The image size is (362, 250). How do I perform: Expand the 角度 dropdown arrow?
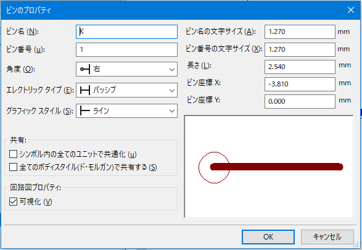click(x=172, y=69)
